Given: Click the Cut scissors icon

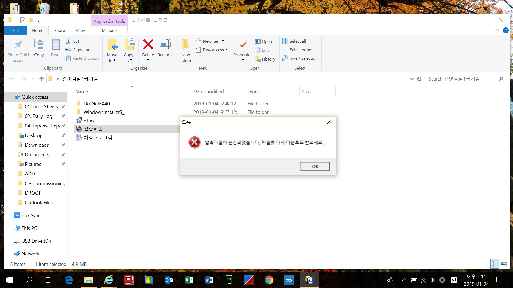Looking at the screenshot, I should [x=68, y=41].
